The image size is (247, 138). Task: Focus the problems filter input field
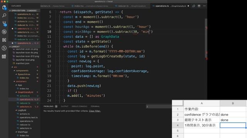coord(159,107)
